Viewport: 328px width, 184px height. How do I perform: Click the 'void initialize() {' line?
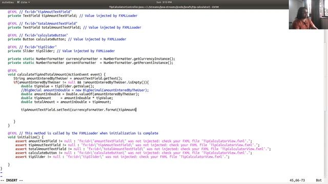click(x=26, y=137)
